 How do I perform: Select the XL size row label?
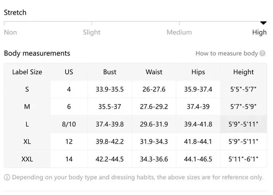point(27,142)
